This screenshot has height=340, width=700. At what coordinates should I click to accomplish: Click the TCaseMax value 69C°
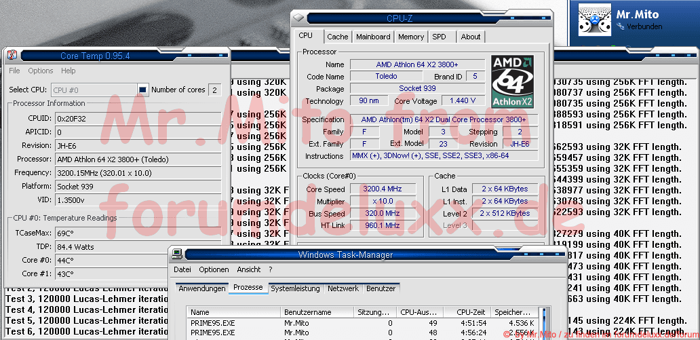[x=138, y=233]
